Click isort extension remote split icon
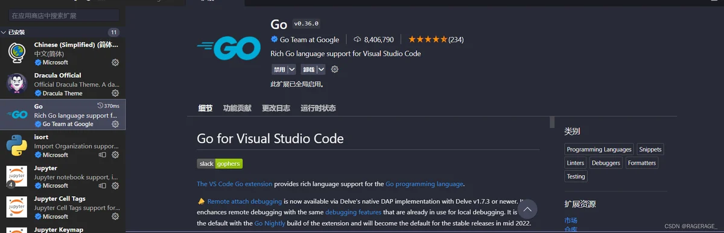This screenshot has height=233, width=724. click(x=103, y=155)
